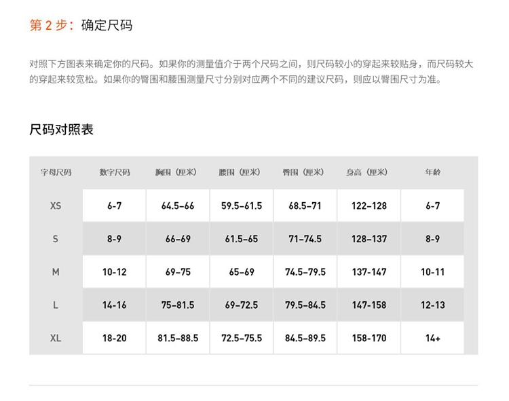This screenshot has height=401, width=509.
Task: Select the 10-12 numeric size cell
Action: [114, 272]
